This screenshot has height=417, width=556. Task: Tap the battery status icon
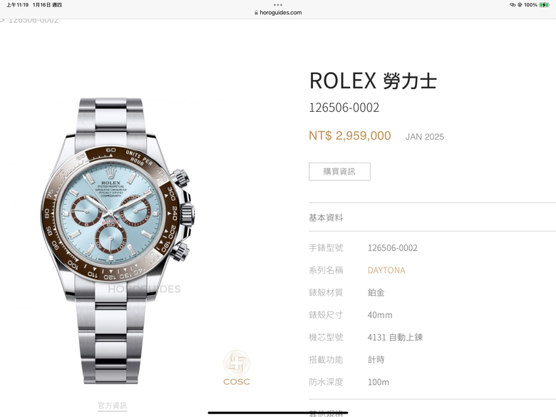pos(545,4)
